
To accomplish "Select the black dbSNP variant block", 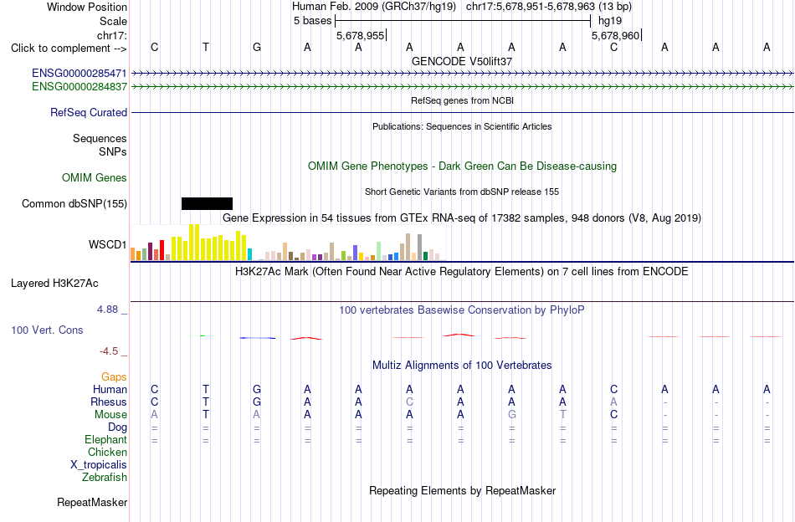I will click(x=207, y=204).
